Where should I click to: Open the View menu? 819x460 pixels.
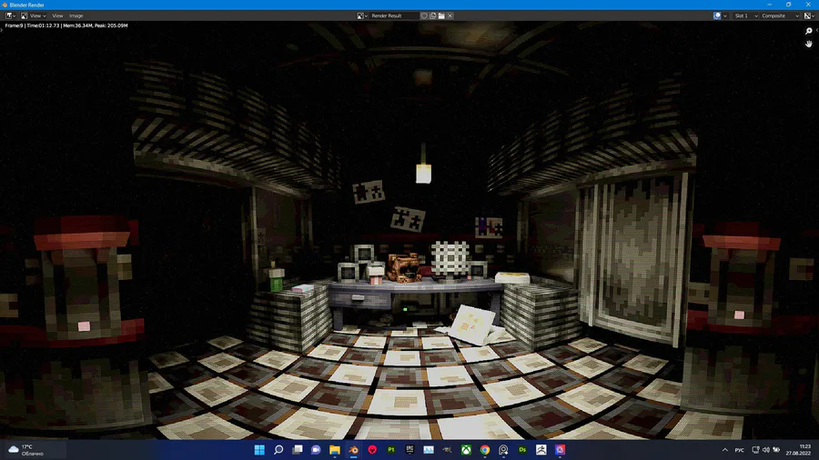[x=57, y=15]
